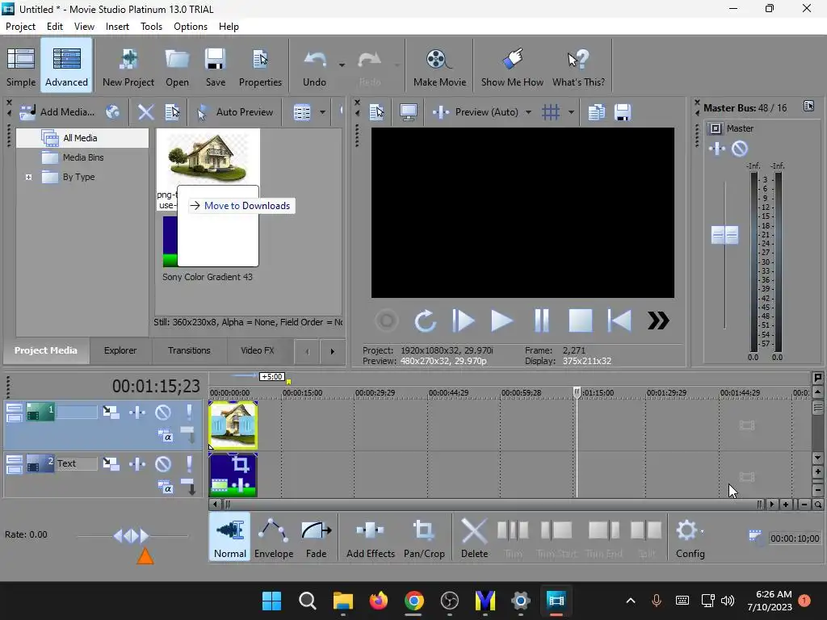Open the Edit menu
The width and height of the screenshot is (827, 620).
tap(54, 27)
